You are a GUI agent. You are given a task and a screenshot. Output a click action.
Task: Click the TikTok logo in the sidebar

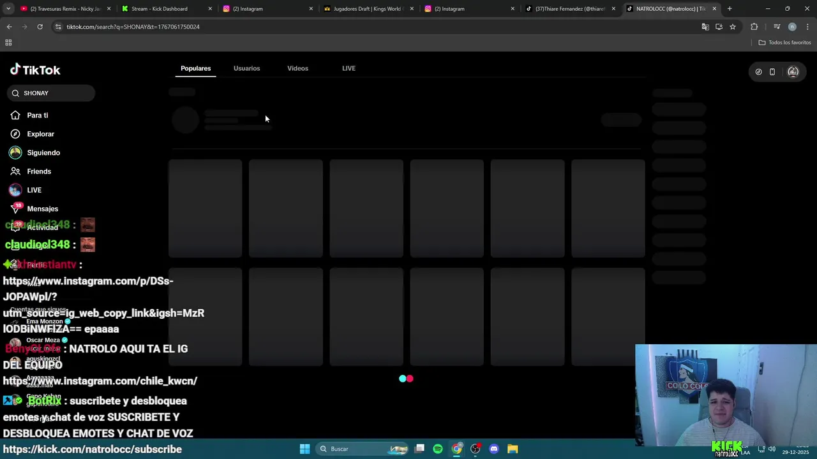click(35, 69)
